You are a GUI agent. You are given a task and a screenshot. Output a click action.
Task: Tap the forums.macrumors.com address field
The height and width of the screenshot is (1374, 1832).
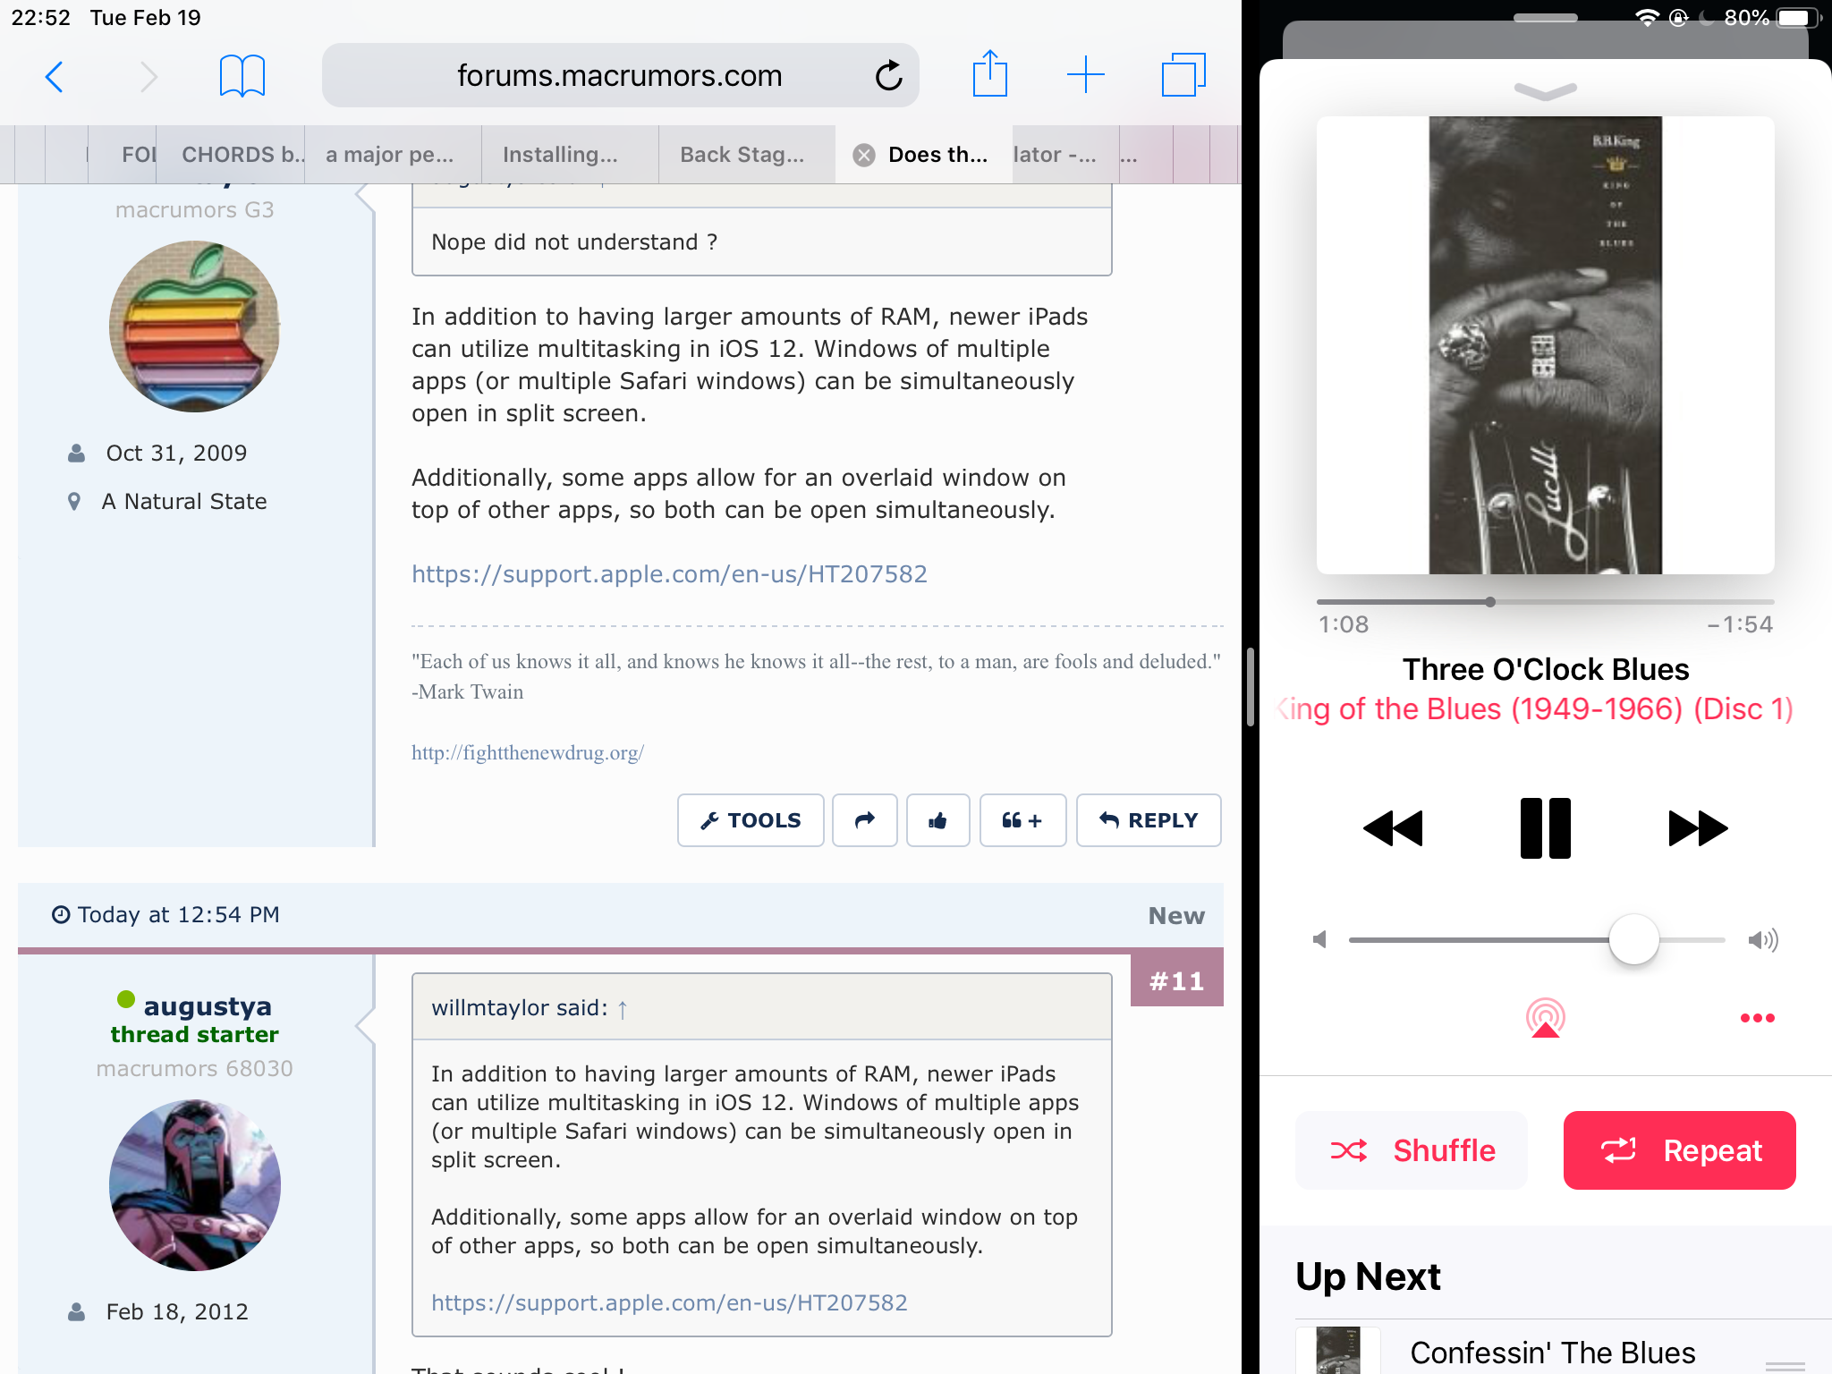pos(619,77)
